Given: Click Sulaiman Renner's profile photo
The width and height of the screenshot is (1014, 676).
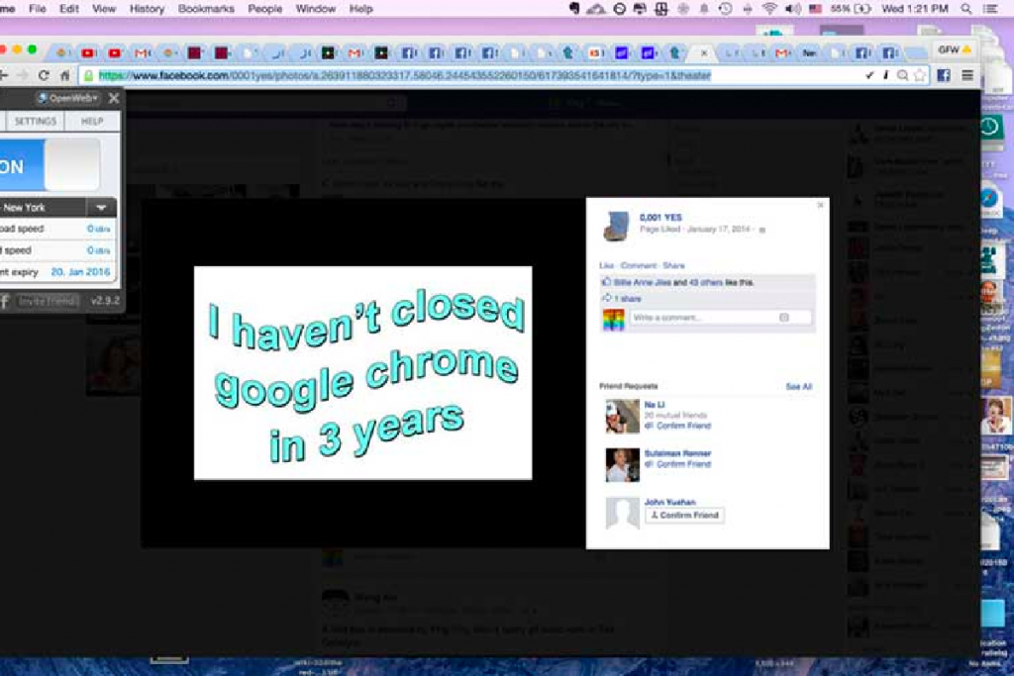Looking at the screenshot, I should [x=622, y=465].
